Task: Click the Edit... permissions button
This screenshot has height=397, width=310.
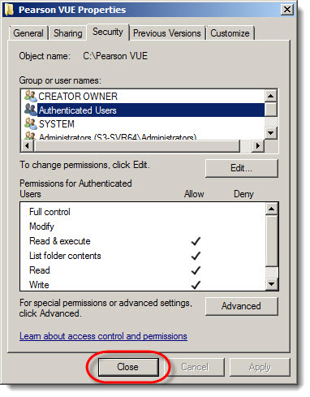Action: click(241, 168)
